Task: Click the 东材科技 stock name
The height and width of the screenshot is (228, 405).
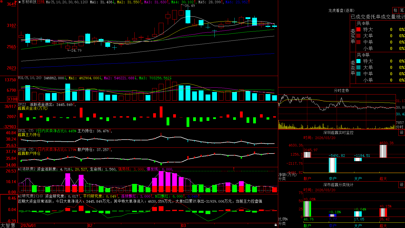Action: coord(29,2)
